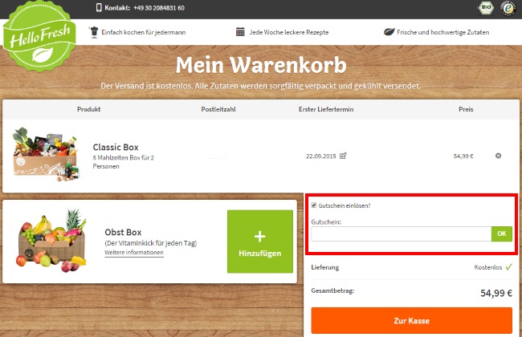This screenshot has width=522, height=337.
Task: Click the Erster Liefertermin column header
Action: coord(326,109)
